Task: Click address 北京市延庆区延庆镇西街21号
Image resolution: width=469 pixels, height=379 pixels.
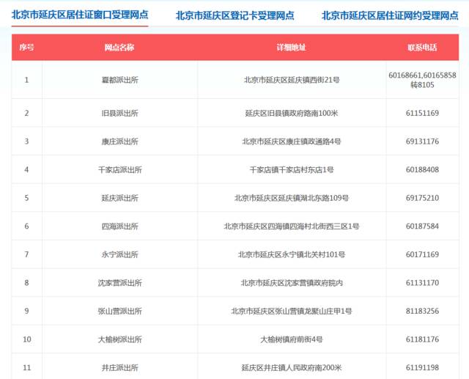Action: 292,80
